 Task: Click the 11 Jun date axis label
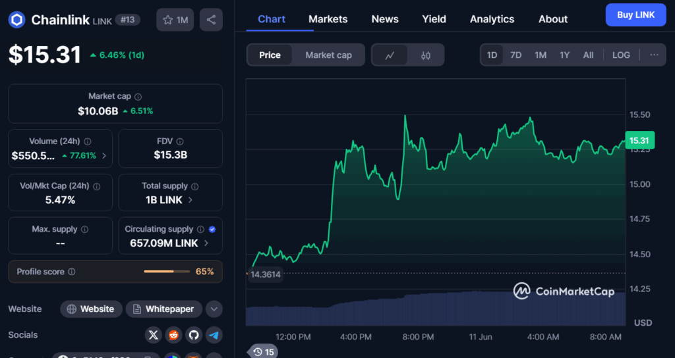pos(481,337)
